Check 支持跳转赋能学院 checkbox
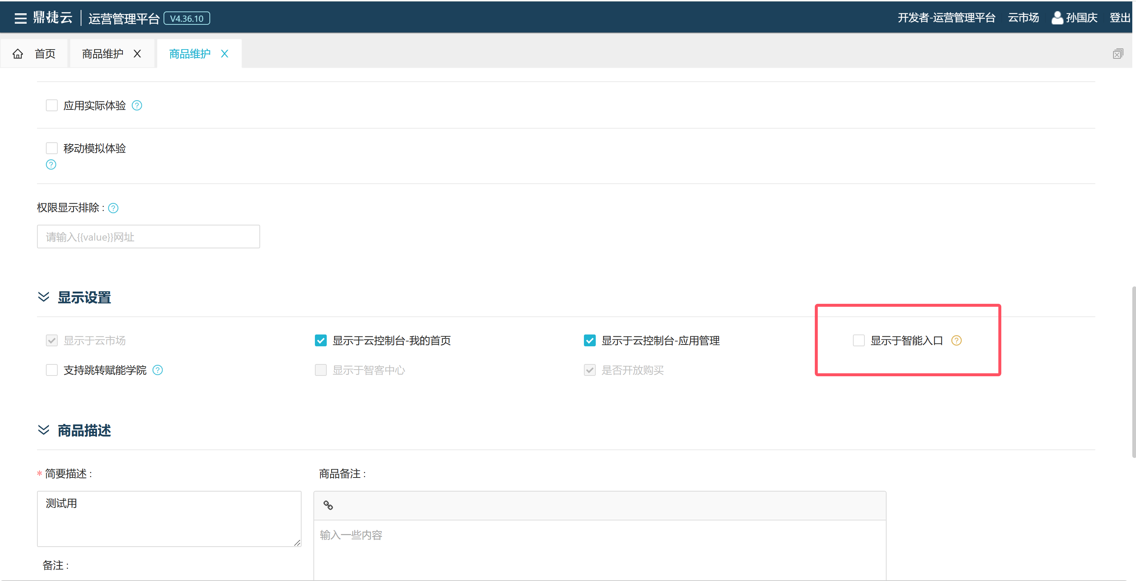Screen dimensions: 1136x581 click(51, 370)
